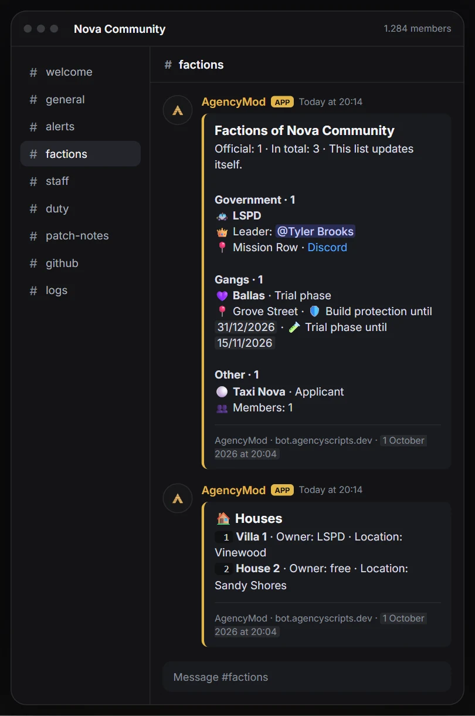The width and height of the screenshot is (475, 716).
Task: View the patch-notes channel
Action: tap(80, 236)
